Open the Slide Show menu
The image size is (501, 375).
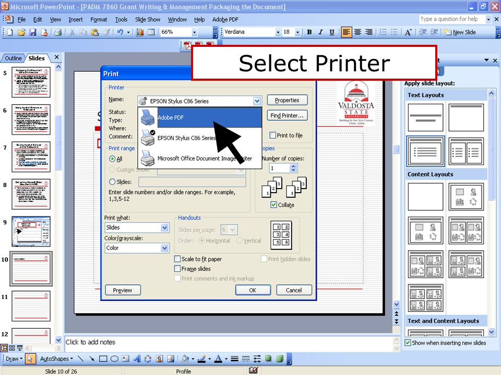click(x=148, y=19)
